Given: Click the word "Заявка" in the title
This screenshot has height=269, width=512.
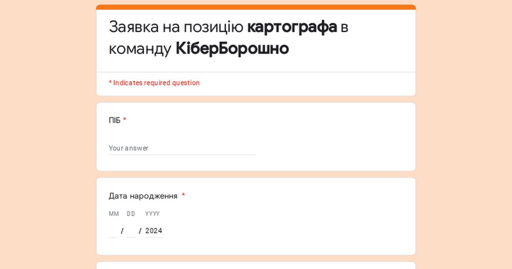Looking at the screenshot, I should click(134, 27).
